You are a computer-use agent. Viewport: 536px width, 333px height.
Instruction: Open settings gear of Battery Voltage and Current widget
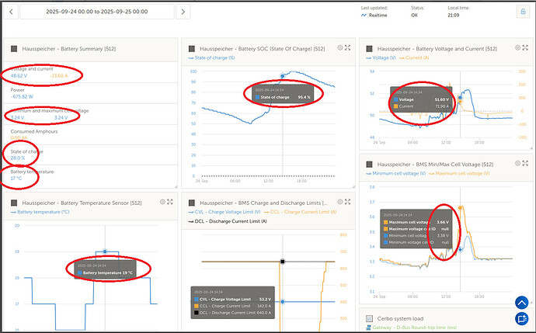coord(517,48)
